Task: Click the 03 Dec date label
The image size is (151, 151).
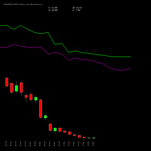Action: point(40,143)
